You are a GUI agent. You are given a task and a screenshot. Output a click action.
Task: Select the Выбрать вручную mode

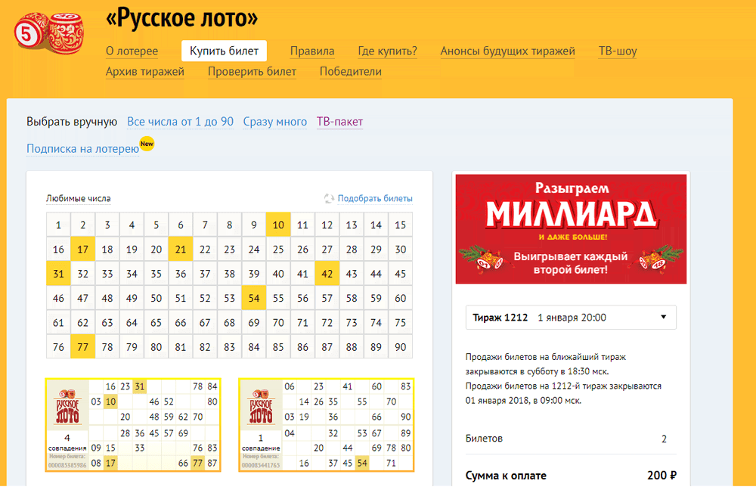coord(72,122)
